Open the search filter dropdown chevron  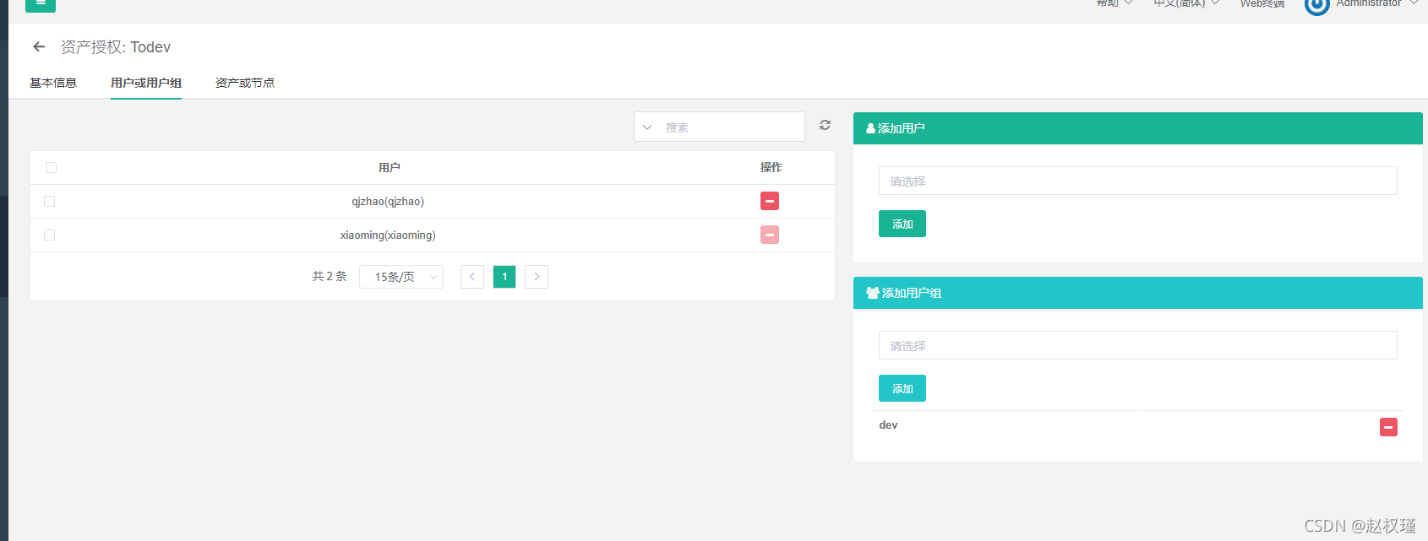click(x=647, y=127)
